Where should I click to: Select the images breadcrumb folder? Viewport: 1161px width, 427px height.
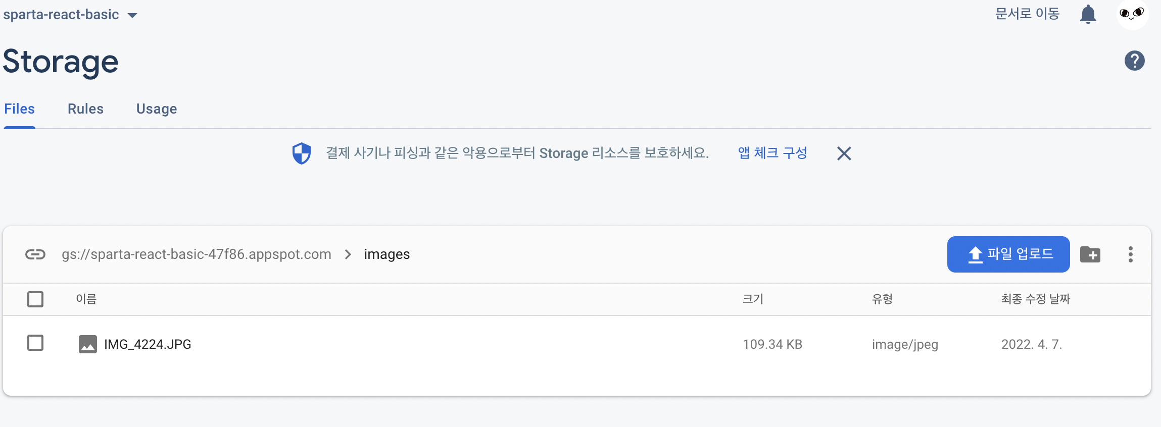(x=387, y=254)
